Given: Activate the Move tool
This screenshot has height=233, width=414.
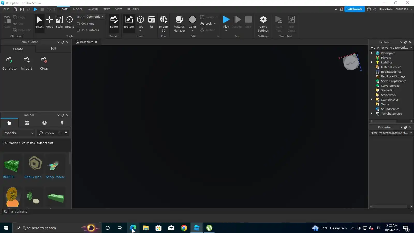Looking at the screenshot, I should [x=49, y=22].
